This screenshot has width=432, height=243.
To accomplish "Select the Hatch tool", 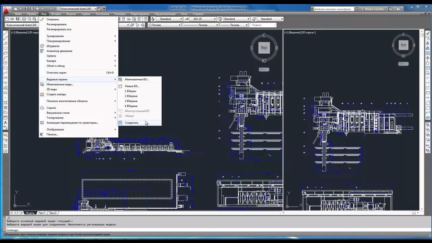I will (5, 103).
